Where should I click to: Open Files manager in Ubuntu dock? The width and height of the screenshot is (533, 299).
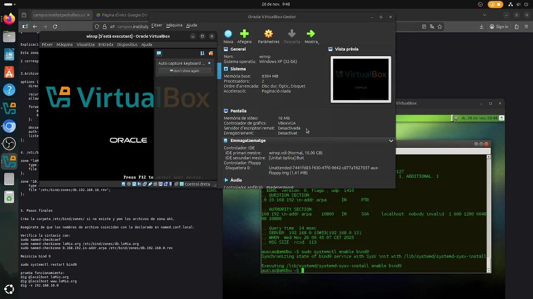click(9, 36)
